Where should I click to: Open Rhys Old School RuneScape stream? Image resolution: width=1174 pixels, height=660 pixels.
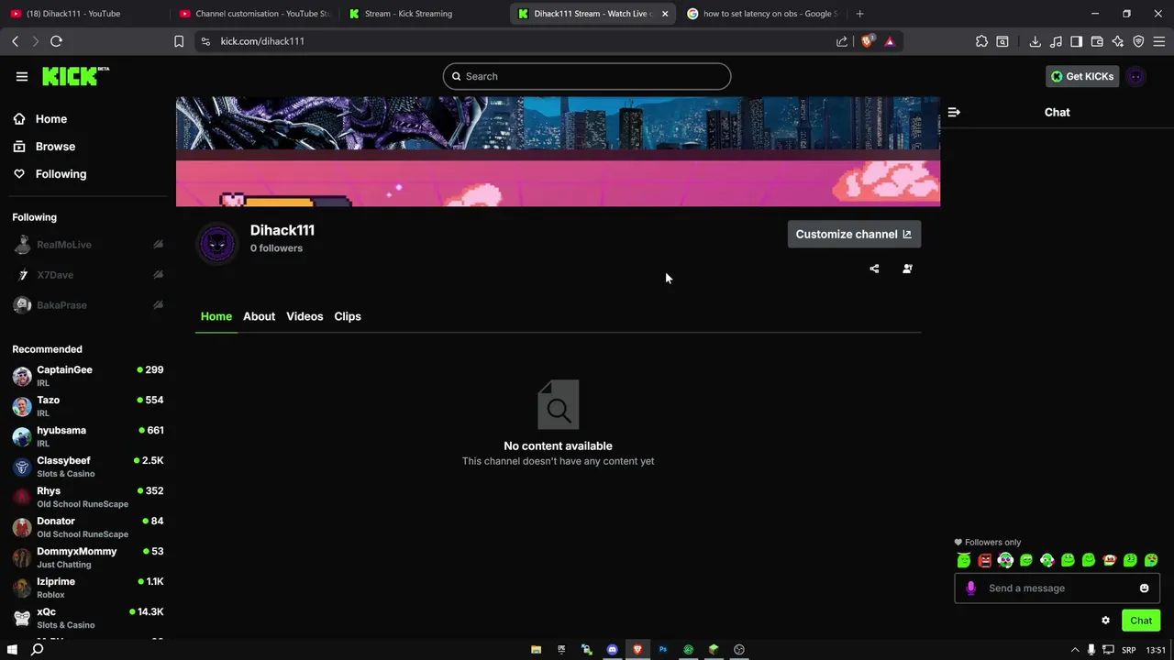pos(88,497)
